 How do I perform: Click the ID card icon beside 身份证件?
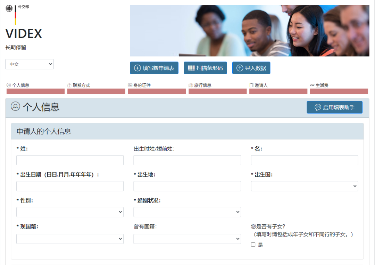click(130, 85)
